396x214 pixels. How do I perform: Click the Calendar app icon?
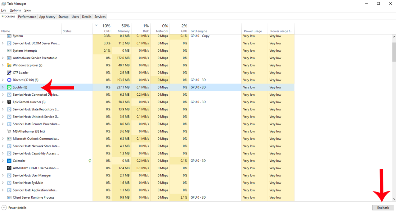tap(9, 161)
